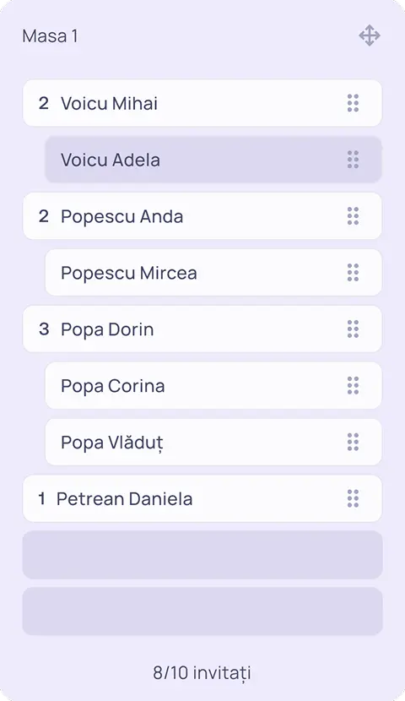Click drag handle dots on Popescu Mircea row
Viewport: 405px width, 701px height.
click(x=353, y=273)
